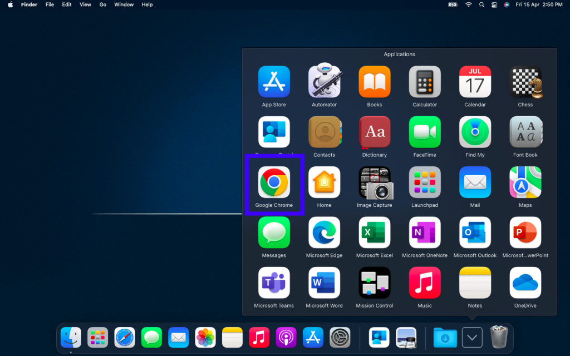Open the Find My app

475,132
